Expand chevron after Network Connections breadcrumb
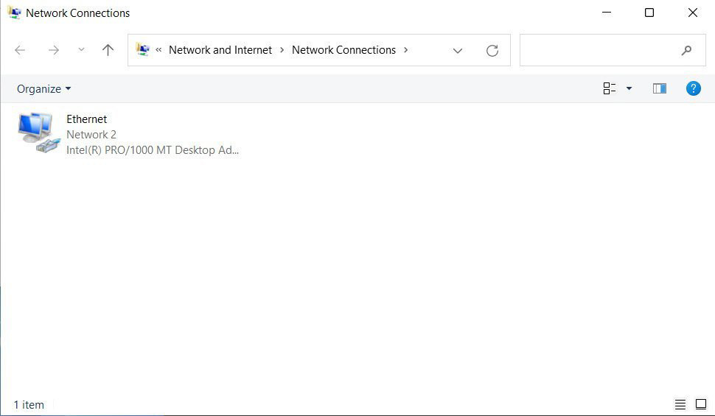This screenshot has height=416, width=715. click(x=405, y=50)
